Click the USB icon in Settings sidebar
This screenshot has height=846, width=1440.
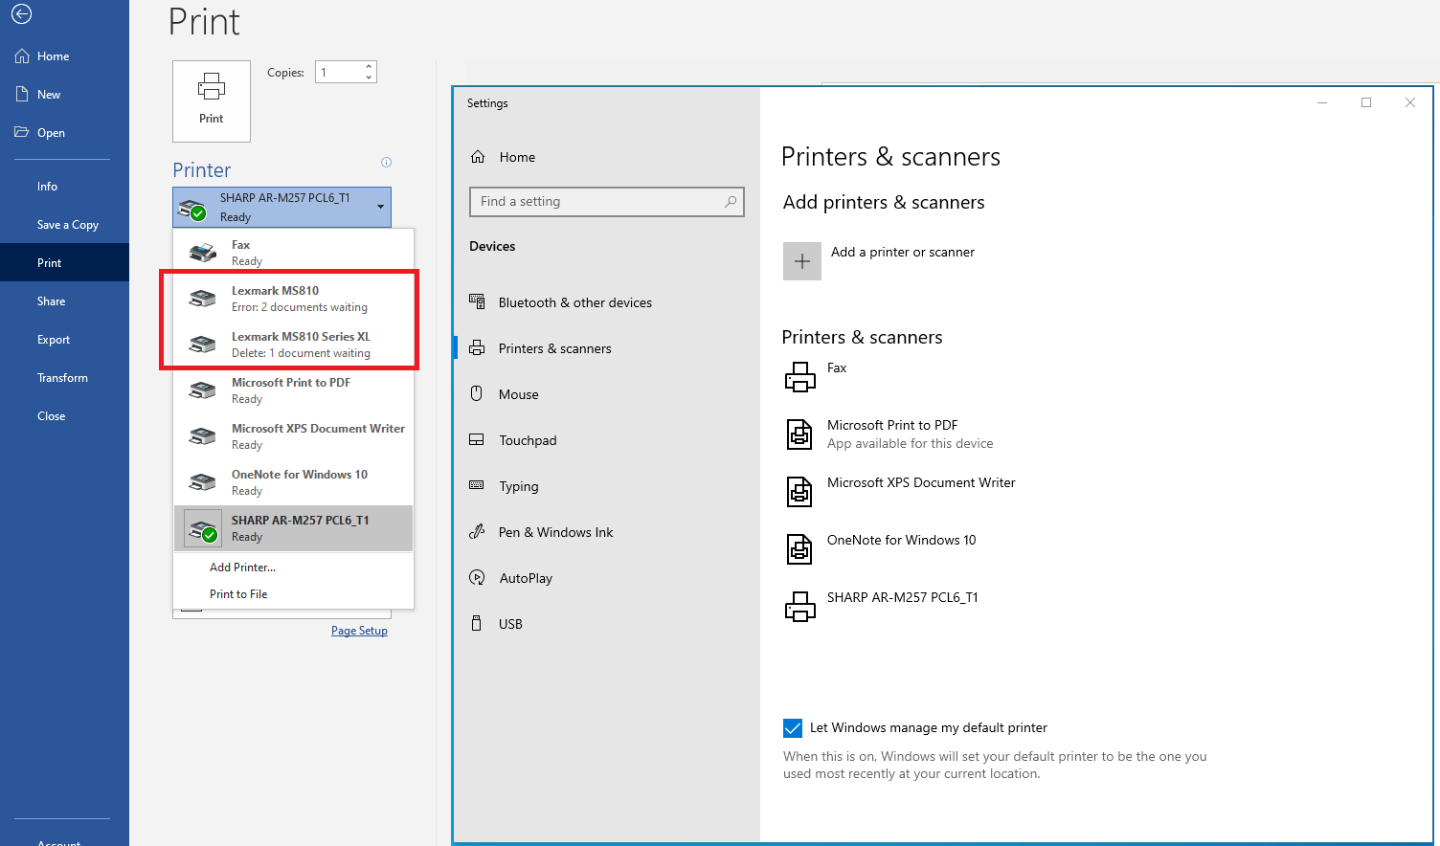(x=477, y=623)
